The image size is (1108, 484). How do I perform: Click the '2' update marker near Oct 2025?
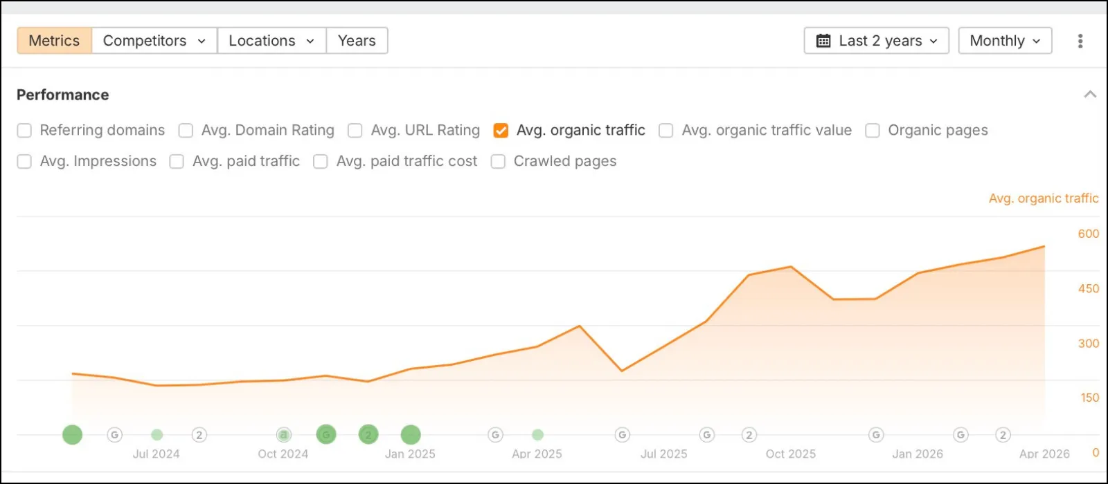(749, 435)
